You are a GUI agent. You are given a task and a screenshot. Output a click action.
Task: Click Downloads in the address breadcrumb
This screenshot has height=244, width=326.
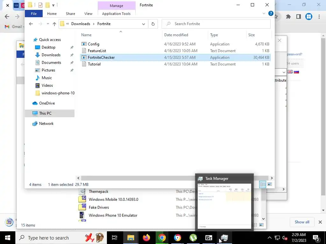81,24
